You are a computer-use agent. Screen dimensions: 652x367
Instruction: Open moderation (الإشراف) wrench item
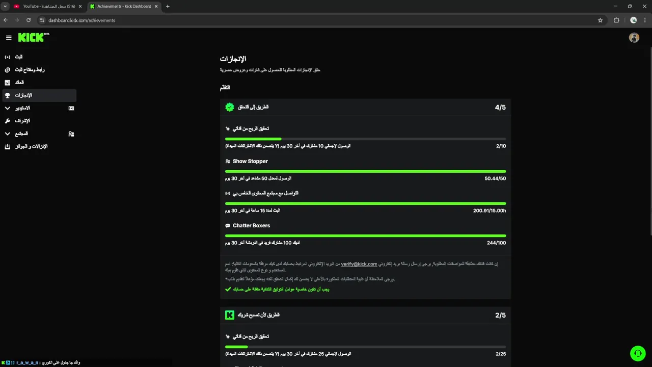[22, 121]
